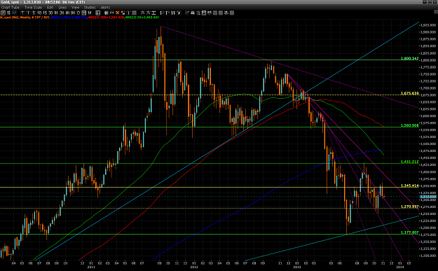Image resolution: width=438 pixels, height=271 pixels.
Task: Switch to Daily (D) interval
Action: tap(78, 13)
